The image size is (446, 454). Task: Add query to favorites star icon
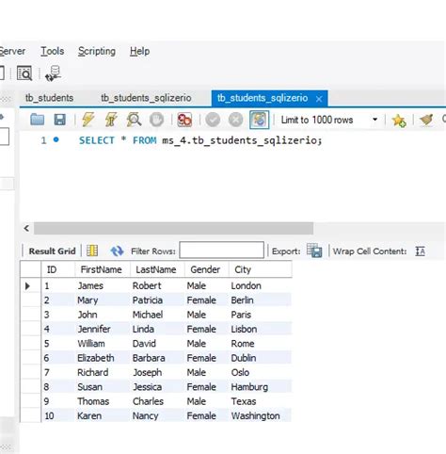399,121
